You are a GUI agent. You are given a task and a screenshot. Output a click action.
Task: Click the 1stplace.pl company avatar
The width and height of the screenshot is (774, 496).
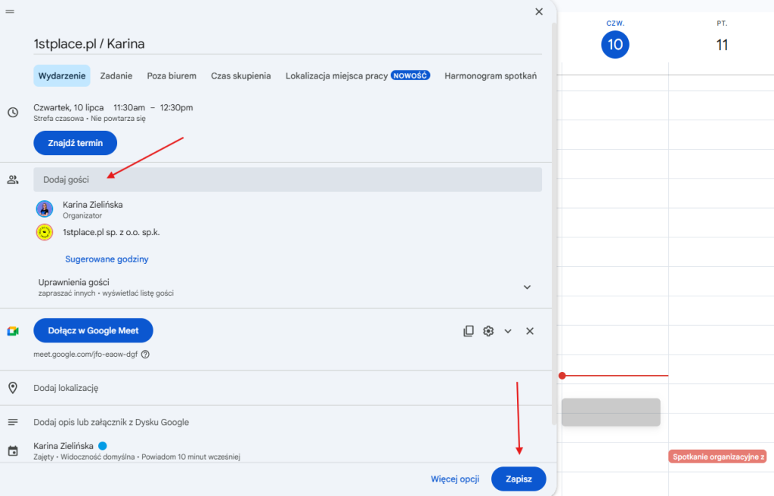[45, 232]
